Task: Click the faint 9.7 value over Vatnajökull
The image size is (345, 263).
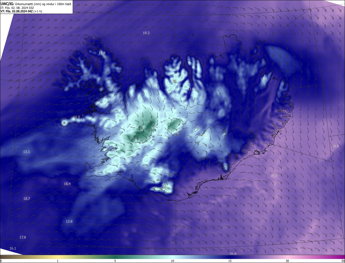Action: point(205,136)
